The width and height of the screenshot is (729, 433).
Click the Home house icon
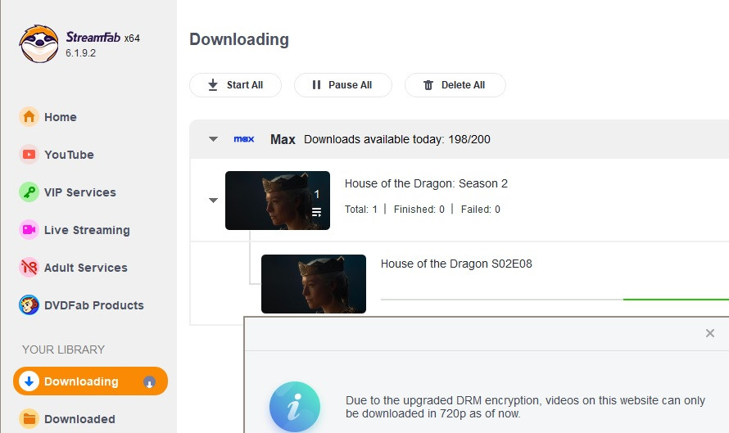coord(29,117)
